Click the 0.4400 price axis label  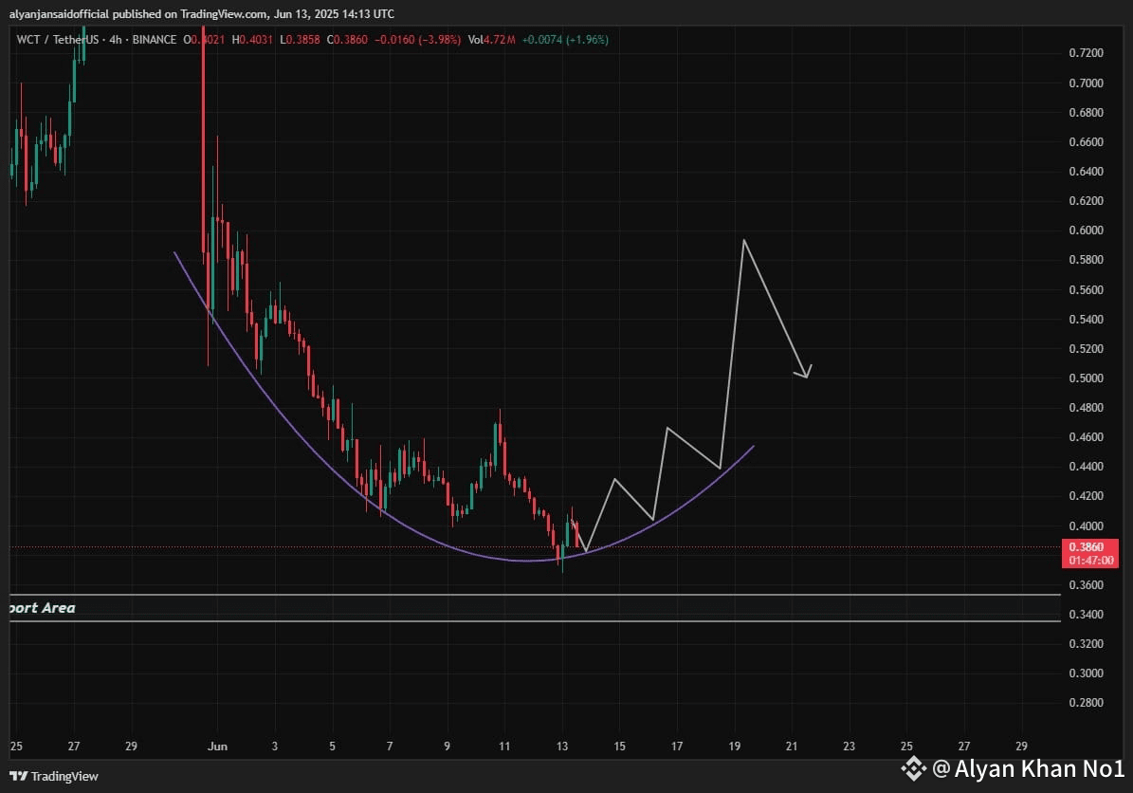click(x=1086, y=467)
